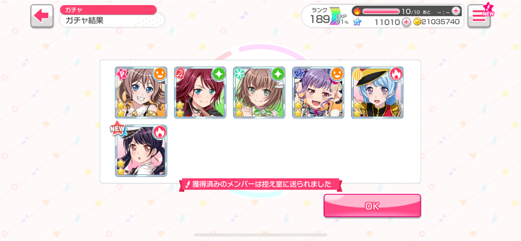Tap the gold coin icon
521x241 pixels.
(x=417, y=22)
